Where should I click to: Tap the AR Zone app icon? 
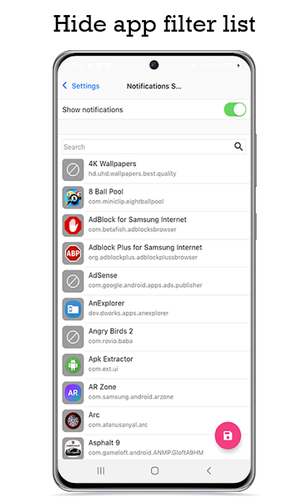73,392
